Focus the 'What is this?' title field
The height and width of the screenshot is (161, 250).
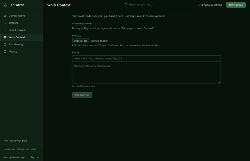[146, 58]
